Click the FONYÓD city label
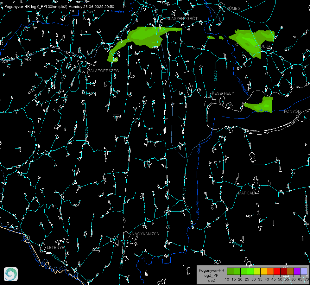Screen dimensions: 310x285 [x=292, y=111]
